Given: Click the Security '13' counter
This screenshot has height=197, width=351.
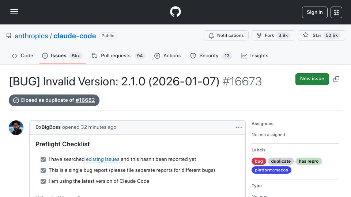Looking at the screenshot, I should 227,56.
